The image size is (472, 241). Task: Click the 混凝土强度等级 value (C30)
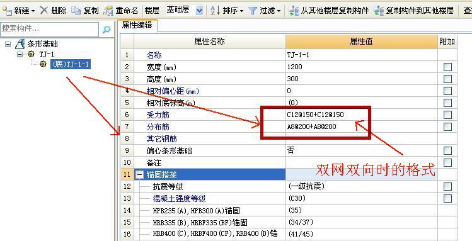click(361, 198)
